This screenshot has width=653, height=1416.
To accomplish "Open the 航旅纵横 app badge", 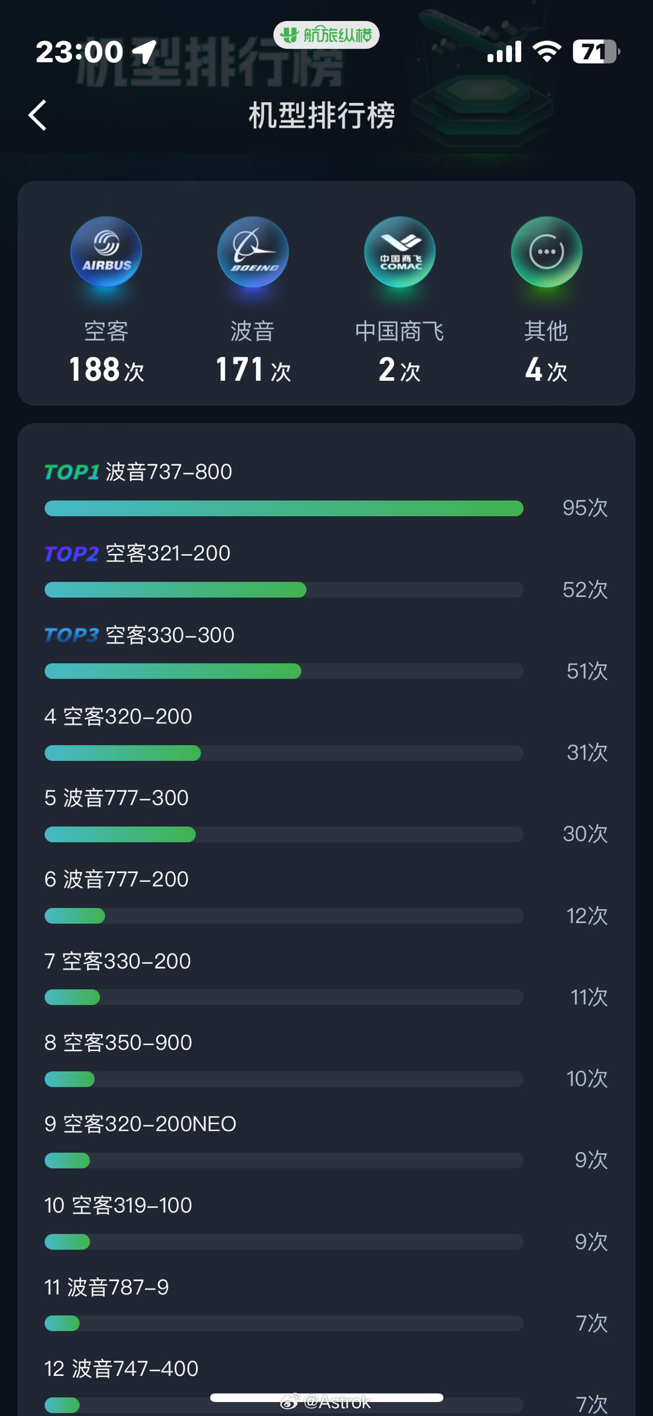I will (326, 35).
